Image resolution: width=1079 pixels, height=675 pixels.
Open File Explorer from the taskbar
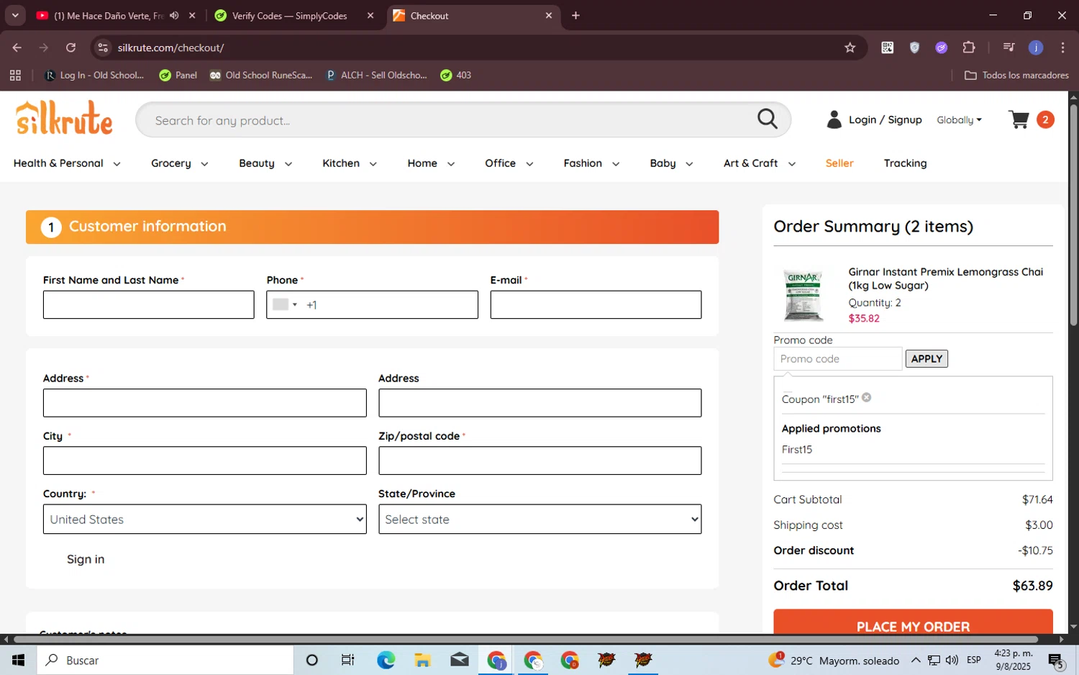click(422, 660)
